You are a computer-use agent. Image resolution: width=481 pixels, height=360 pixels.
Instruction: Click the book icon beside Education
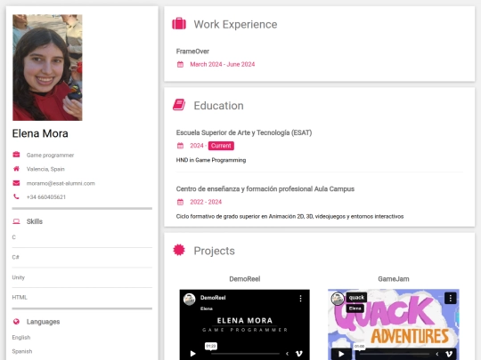coord(179,105)
